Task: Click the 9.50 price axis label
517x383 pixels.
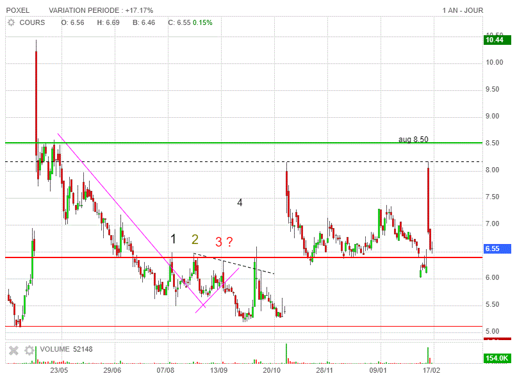Action: (492, 90)
